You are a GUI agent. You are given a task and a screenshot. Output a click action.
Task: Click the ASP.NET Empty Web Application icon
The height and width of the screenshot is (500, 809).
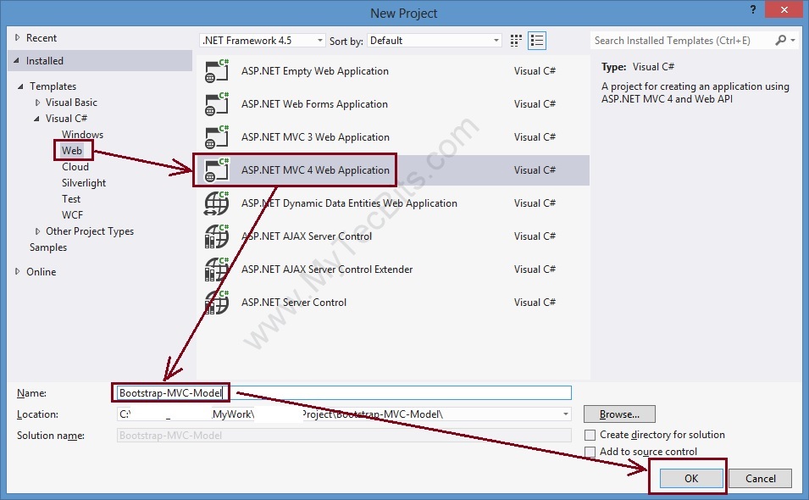[x=217, y=70]
